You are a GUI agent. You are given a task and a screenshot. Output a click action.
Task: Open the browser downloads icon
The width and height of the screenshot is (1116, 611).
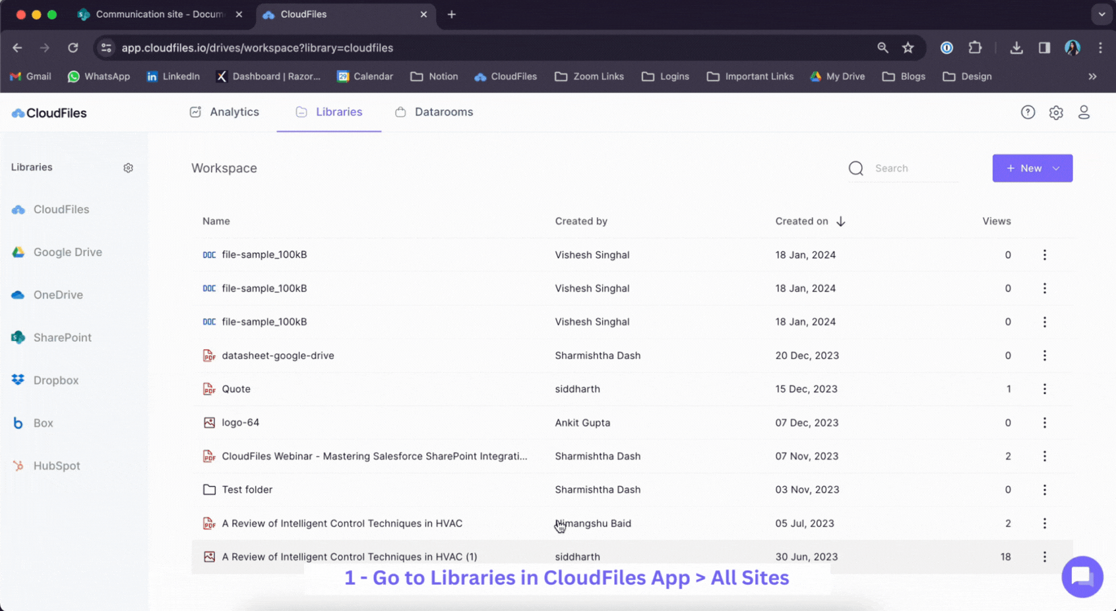pos(1016,48)
